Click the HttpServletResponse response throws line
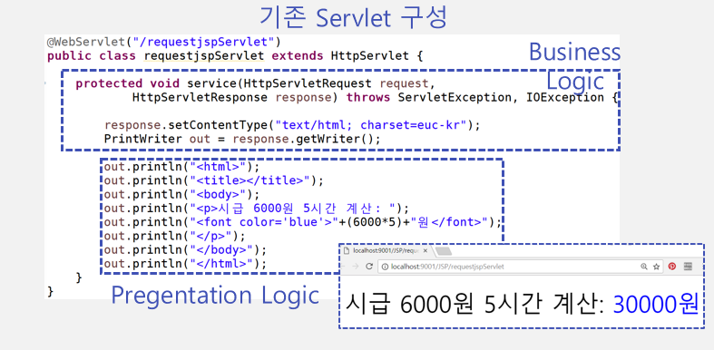The width and height of the screenshot is (714, 350). (375, 97)
